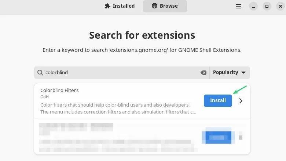Click the globe icon on Browse
The width and height of the screenshot is (286, 161).
pos(154,6)
